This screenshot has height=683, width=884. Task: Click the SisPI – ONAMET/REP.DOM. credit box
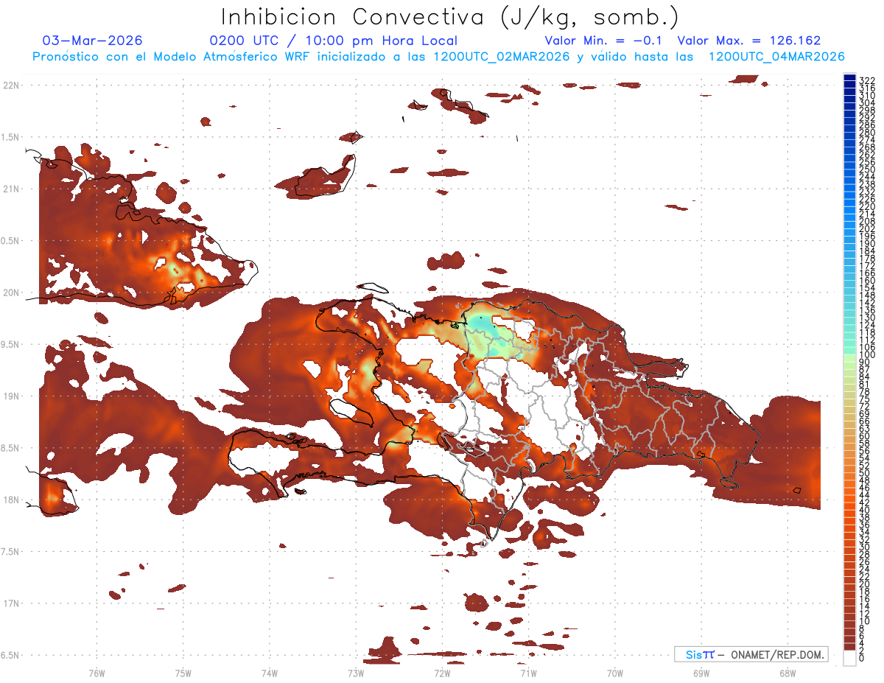tap(751, 654)
